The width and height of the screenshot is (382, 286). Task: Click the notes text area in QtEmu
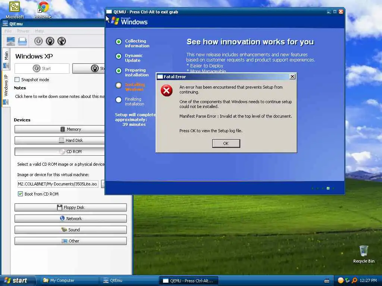coord(60,96)
